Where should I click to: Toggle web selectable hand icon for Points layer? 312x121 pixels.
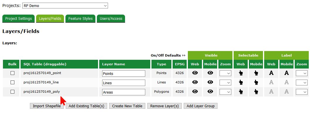[241, 73]
